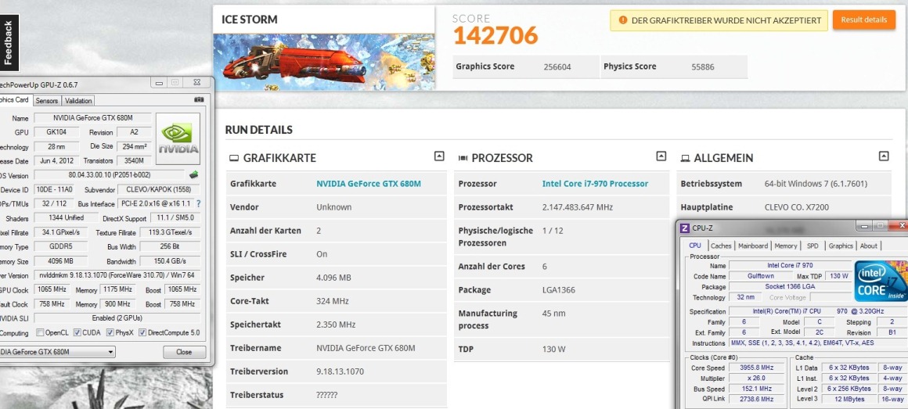Click the CPU-Z Level 3 cache 12 MBytes

(849, 399)
